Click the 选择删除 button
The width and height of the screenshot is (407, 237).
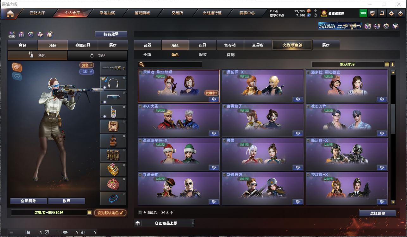pyautogui.click(x=378, y=213)
